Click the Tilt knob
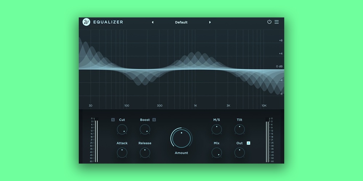The height and width of the screenshot is (181, 363). point(240,129)
